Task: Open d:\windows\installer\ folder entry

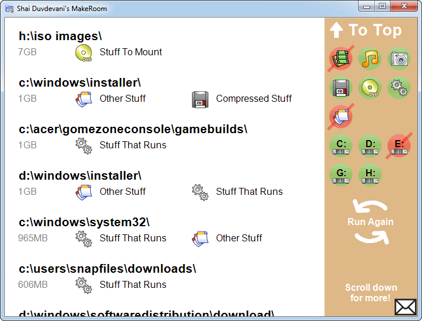Action: 80,176
